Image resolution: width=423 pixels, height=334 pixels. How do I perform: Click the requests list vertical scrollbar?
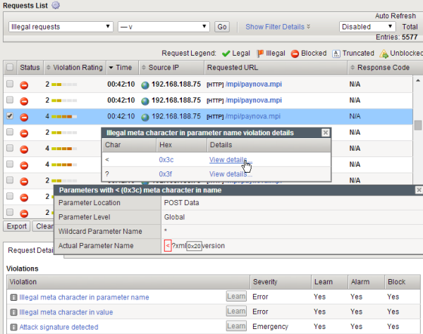[417, 125]
